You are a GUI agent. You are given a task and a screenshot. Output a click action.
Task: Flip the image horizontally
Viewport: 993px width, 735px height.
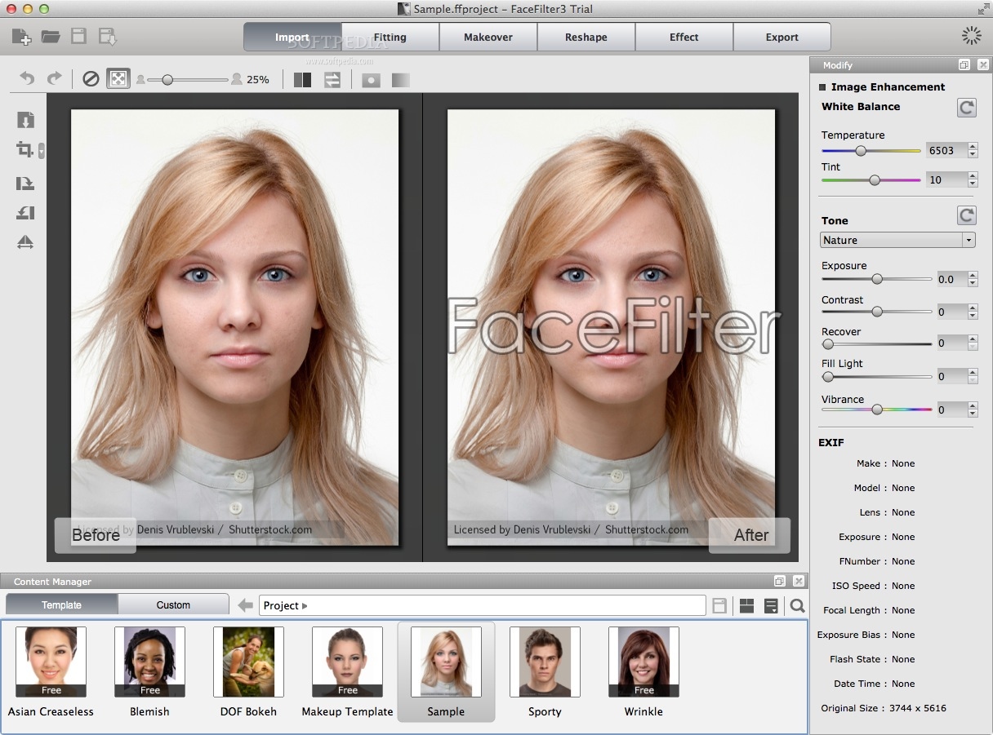coord(24,242)
